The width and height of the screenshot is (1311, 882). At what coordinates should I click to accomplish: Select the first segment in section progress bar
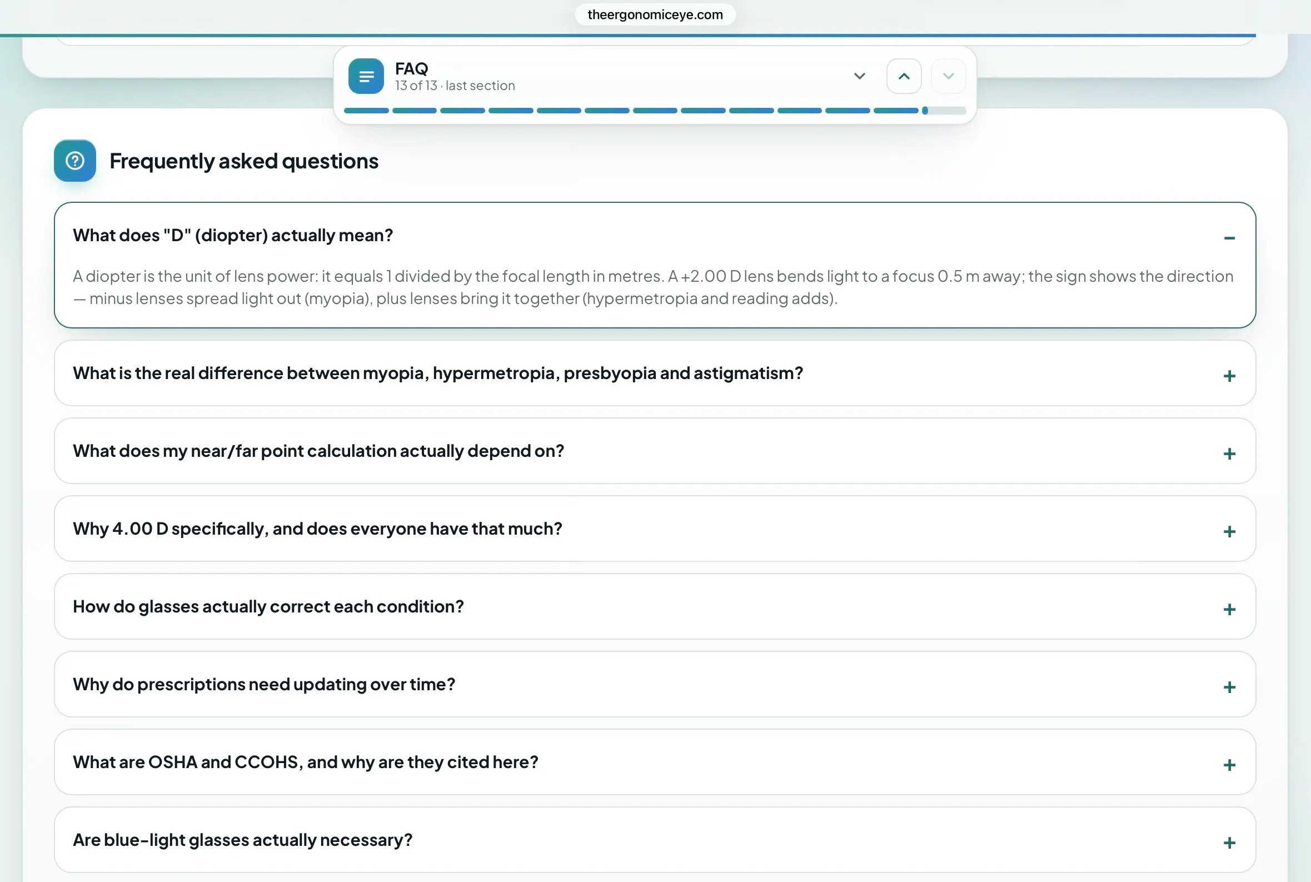[x=366, y=111]
